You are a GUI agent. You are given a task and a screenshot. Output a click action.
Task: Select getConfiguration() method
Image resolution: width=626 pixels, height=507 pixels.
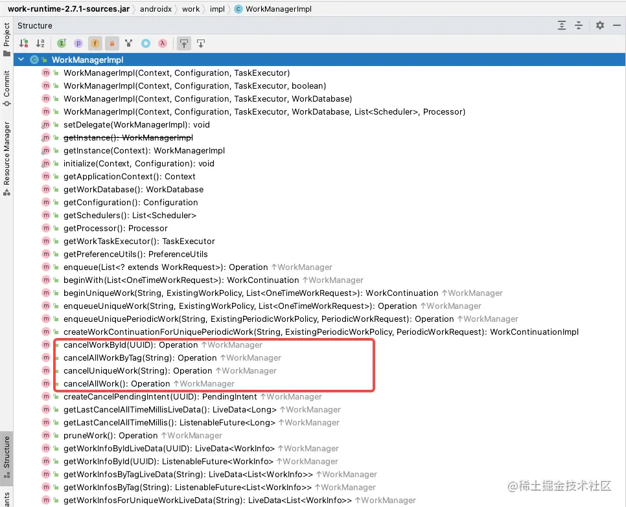(130, 202)
